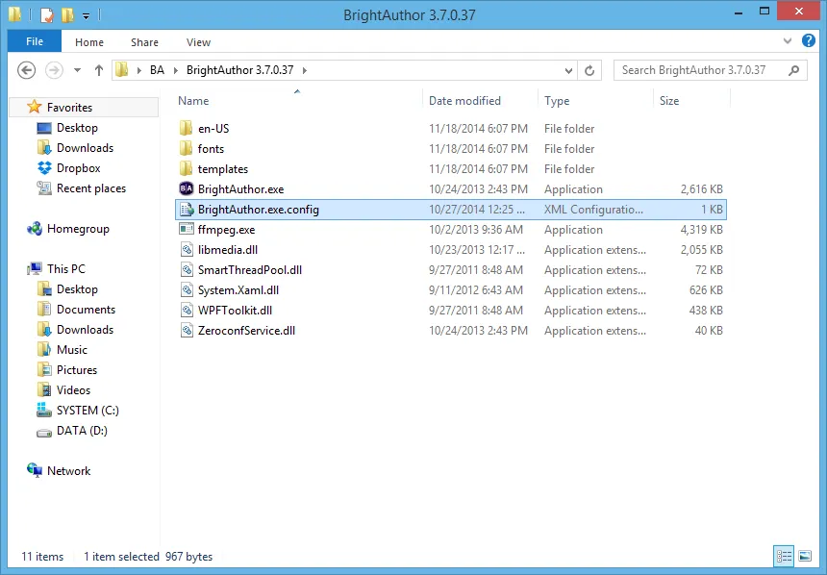Click the window folder icon in title bar
Image resolution: width=827 pixels, height=575 pixels.
(x=14, y=14)
